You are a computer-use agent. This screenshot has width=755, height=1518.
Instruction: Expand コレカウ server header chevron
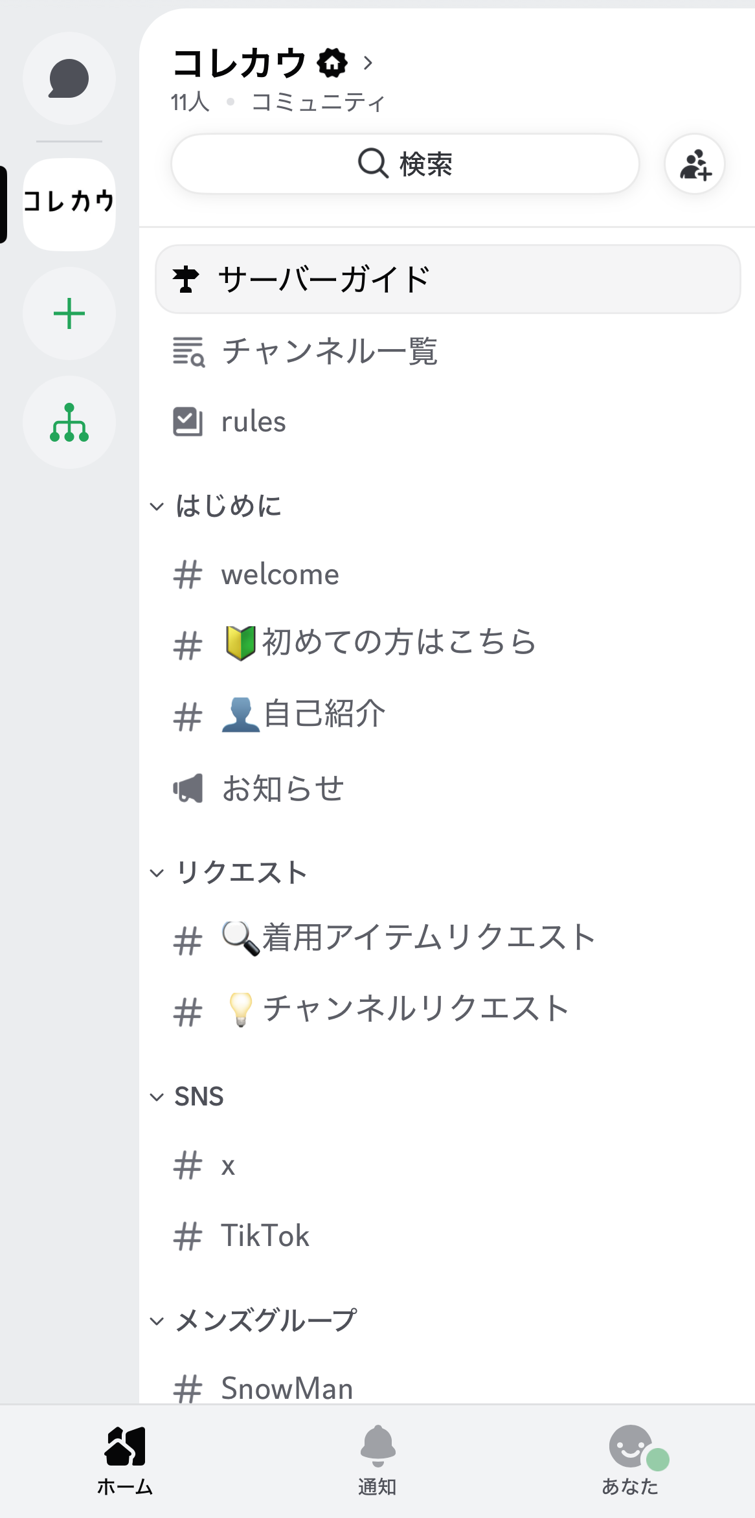tap(368, 63)
